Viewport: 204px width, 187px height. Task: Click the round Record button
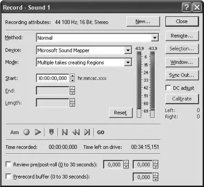click(x=27, y=132)
